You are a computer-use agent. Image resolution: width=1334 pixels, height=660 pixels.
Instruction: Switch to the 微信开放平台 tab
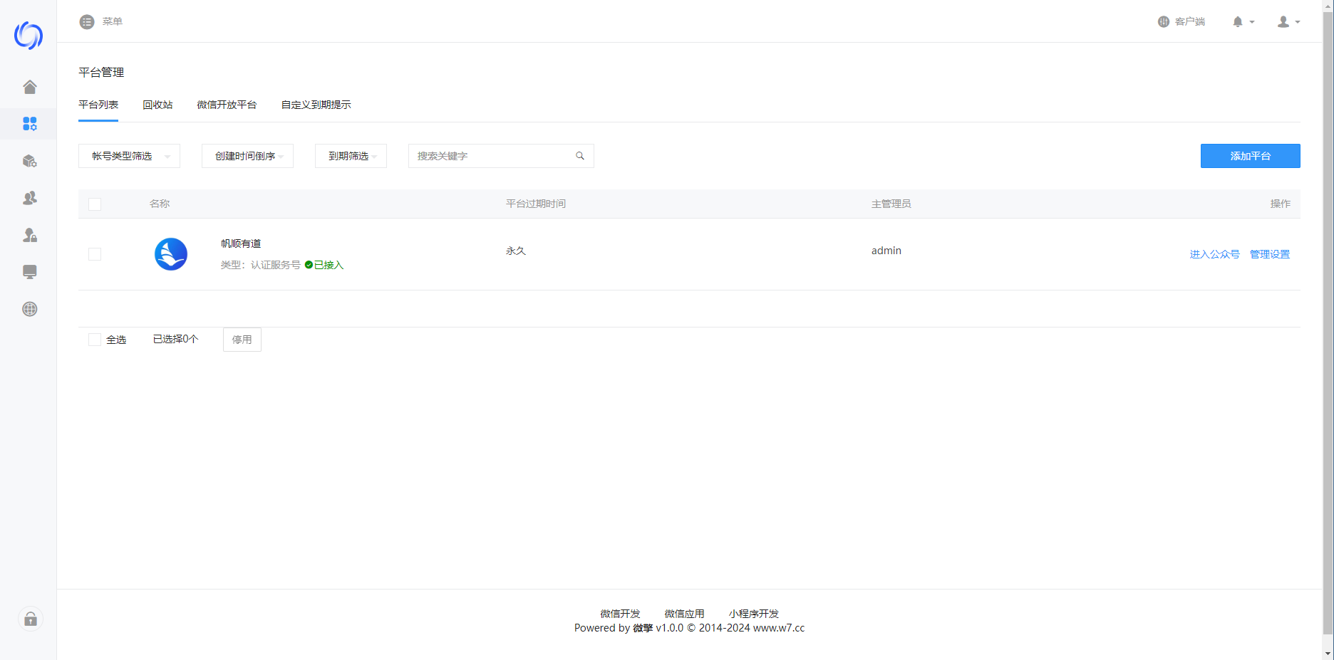pos(227,105)
